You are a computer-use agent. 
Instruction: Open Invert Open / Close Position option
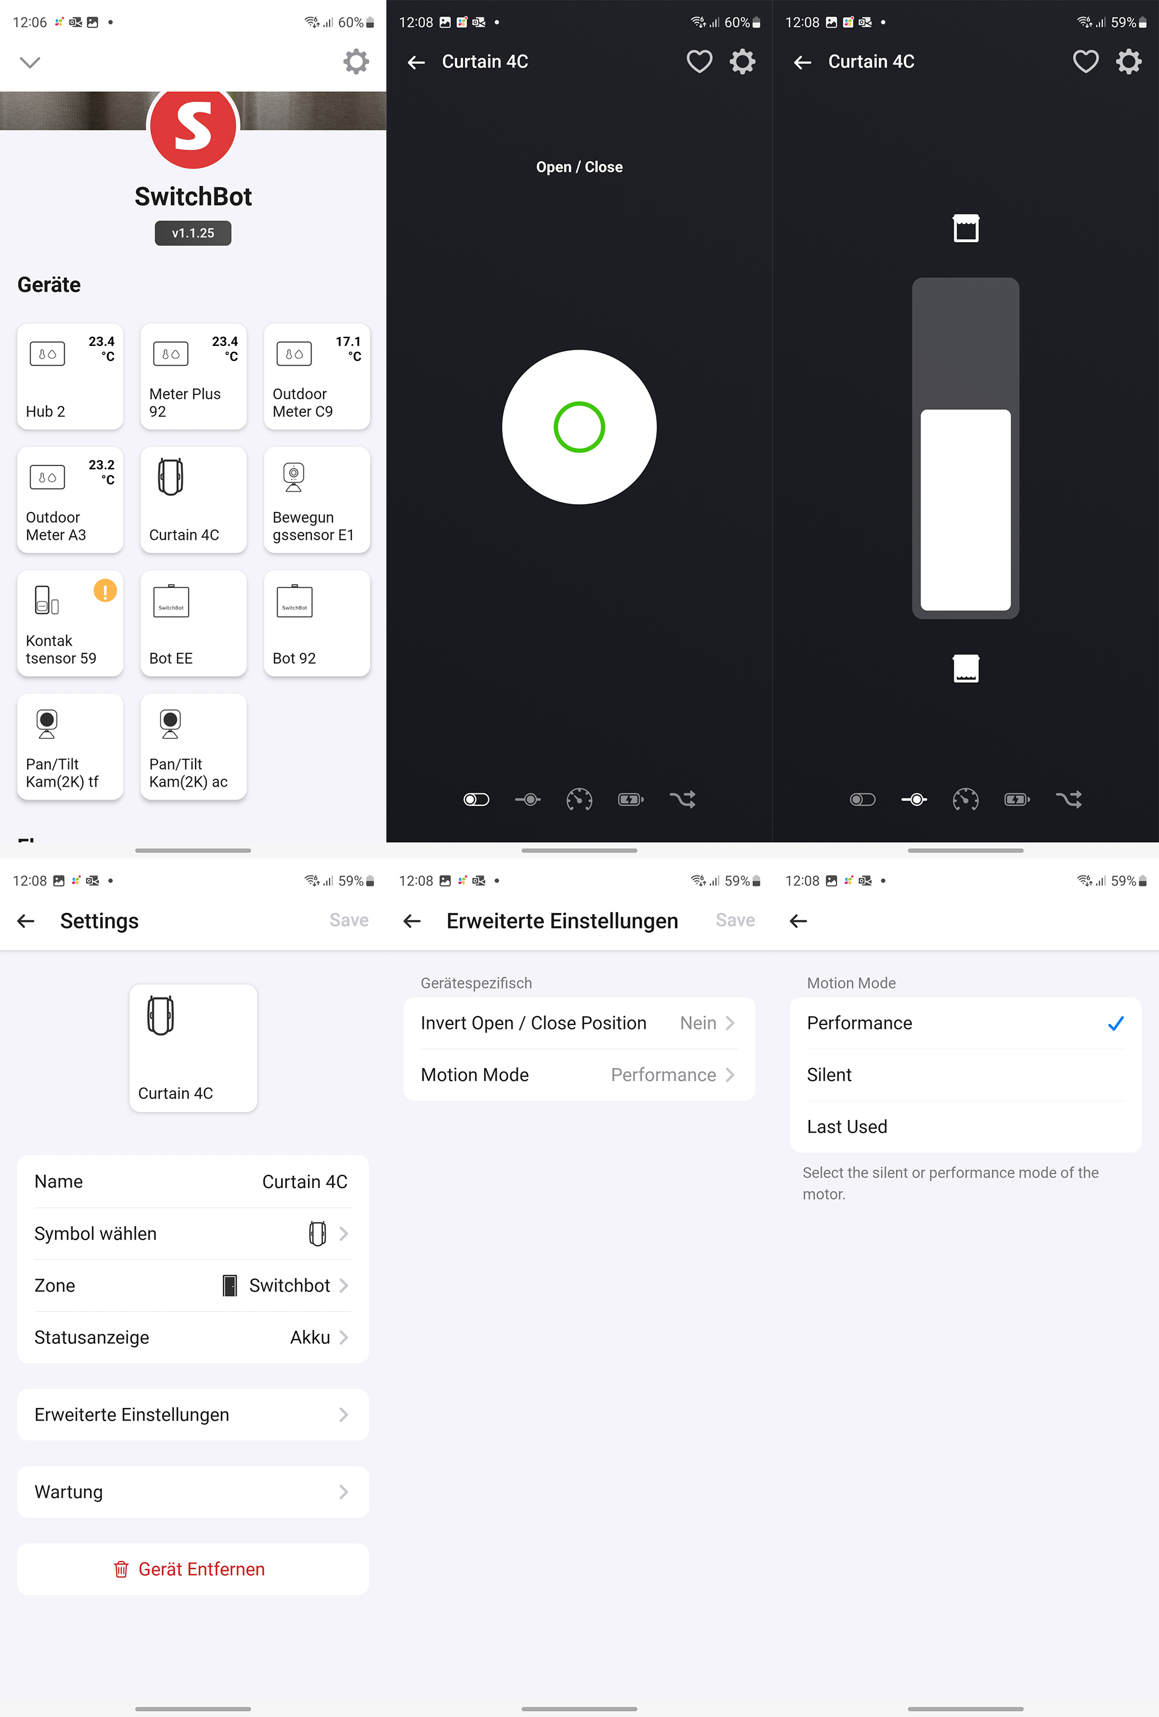pyautogui.click(x=578, y=1023)
